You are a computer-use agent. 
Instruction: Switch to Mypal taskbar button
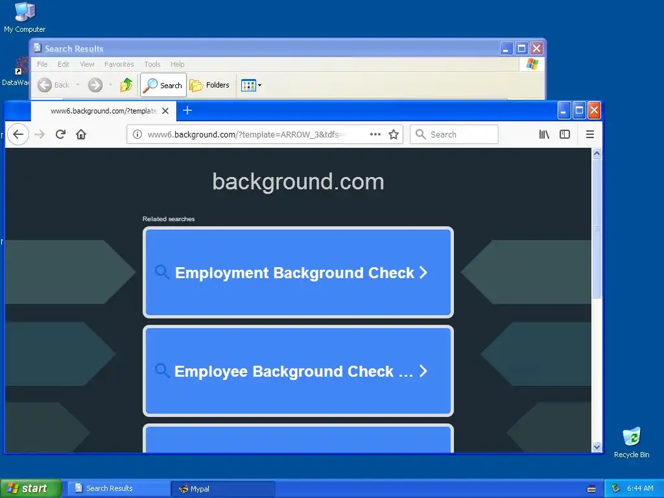coord(223,489)
